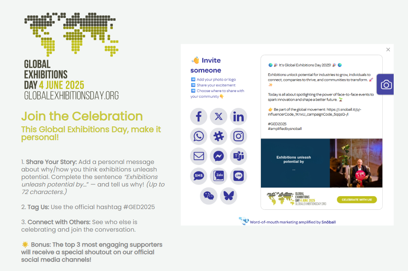Screen dimensions: 408x271
Task: Select the Slack share icon
Action: point(219,136)
